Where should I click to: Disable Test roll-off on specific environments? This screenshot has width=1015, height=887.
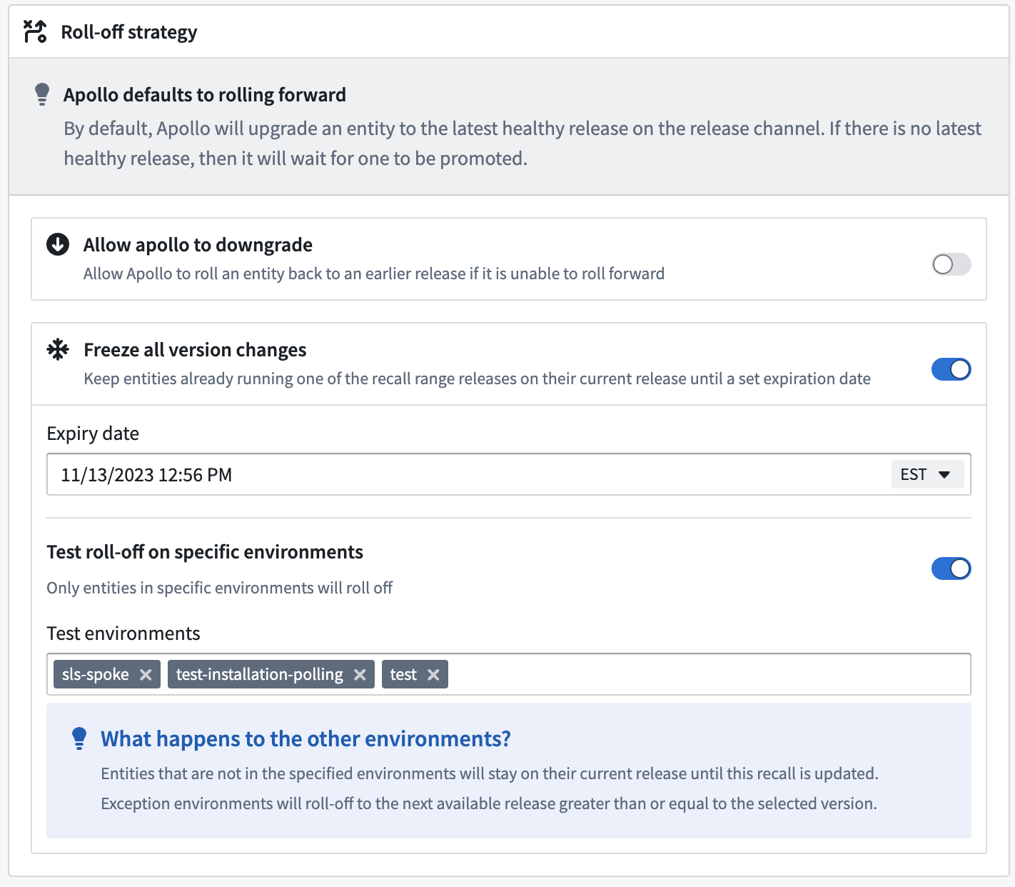[x=951, y=568]
